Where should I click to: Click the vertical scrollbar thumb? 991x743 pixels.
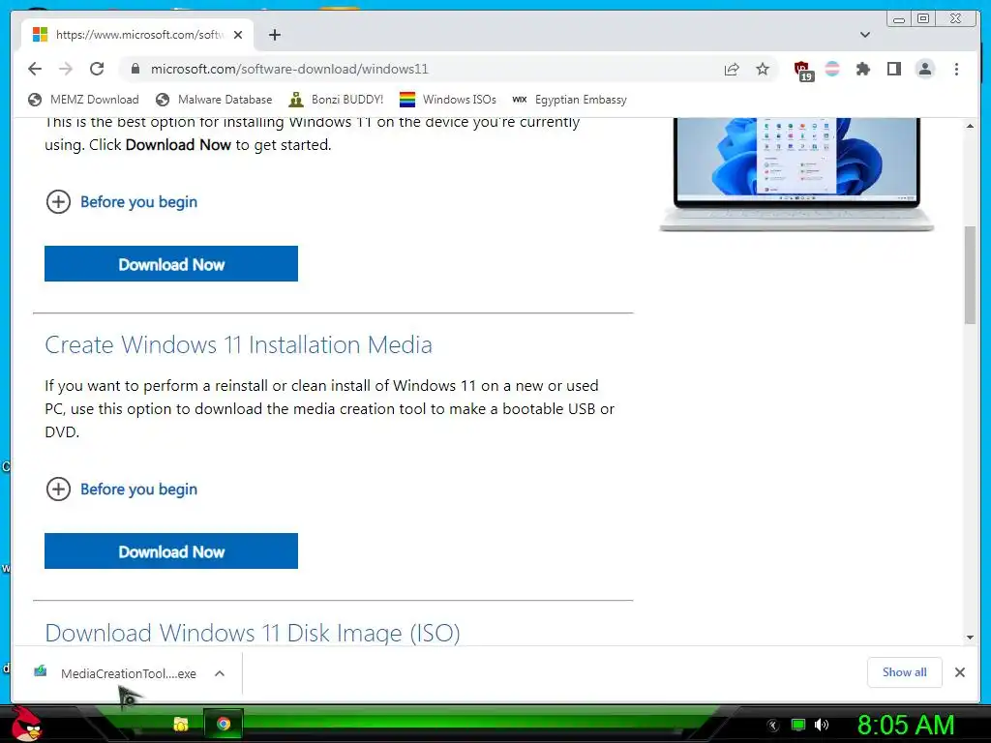[x=970, y=275]
